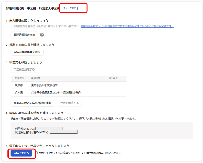Select the 兵庫県 row cell

[x=19, y=93]
